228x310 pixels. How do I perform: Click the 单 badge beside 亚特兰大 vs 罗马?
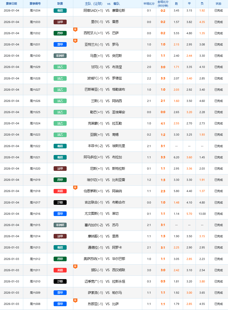[75, 41]
